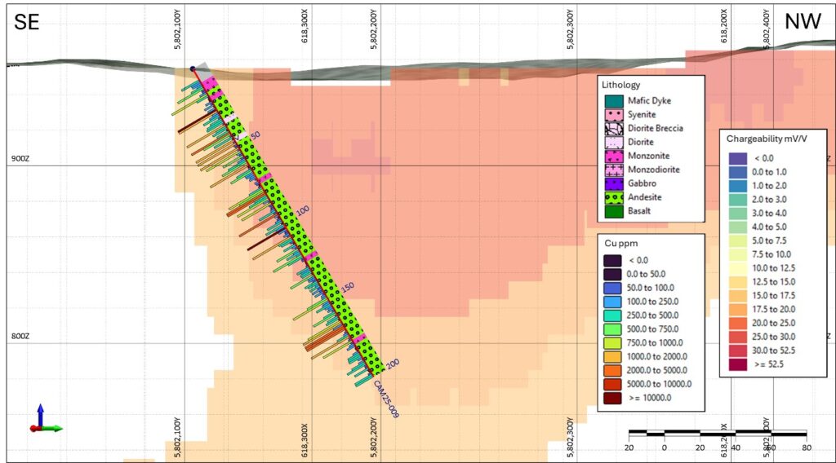
Task: Click the NW section direction label
Action: coord(803,22)
